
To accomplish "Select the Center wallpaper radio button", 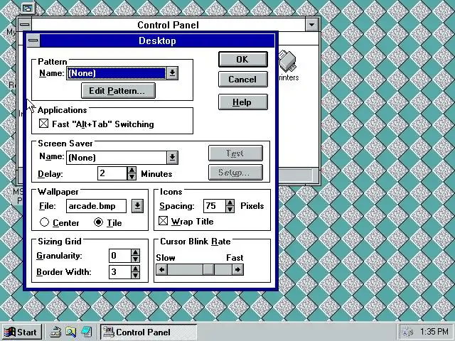I will click(44, 222).
